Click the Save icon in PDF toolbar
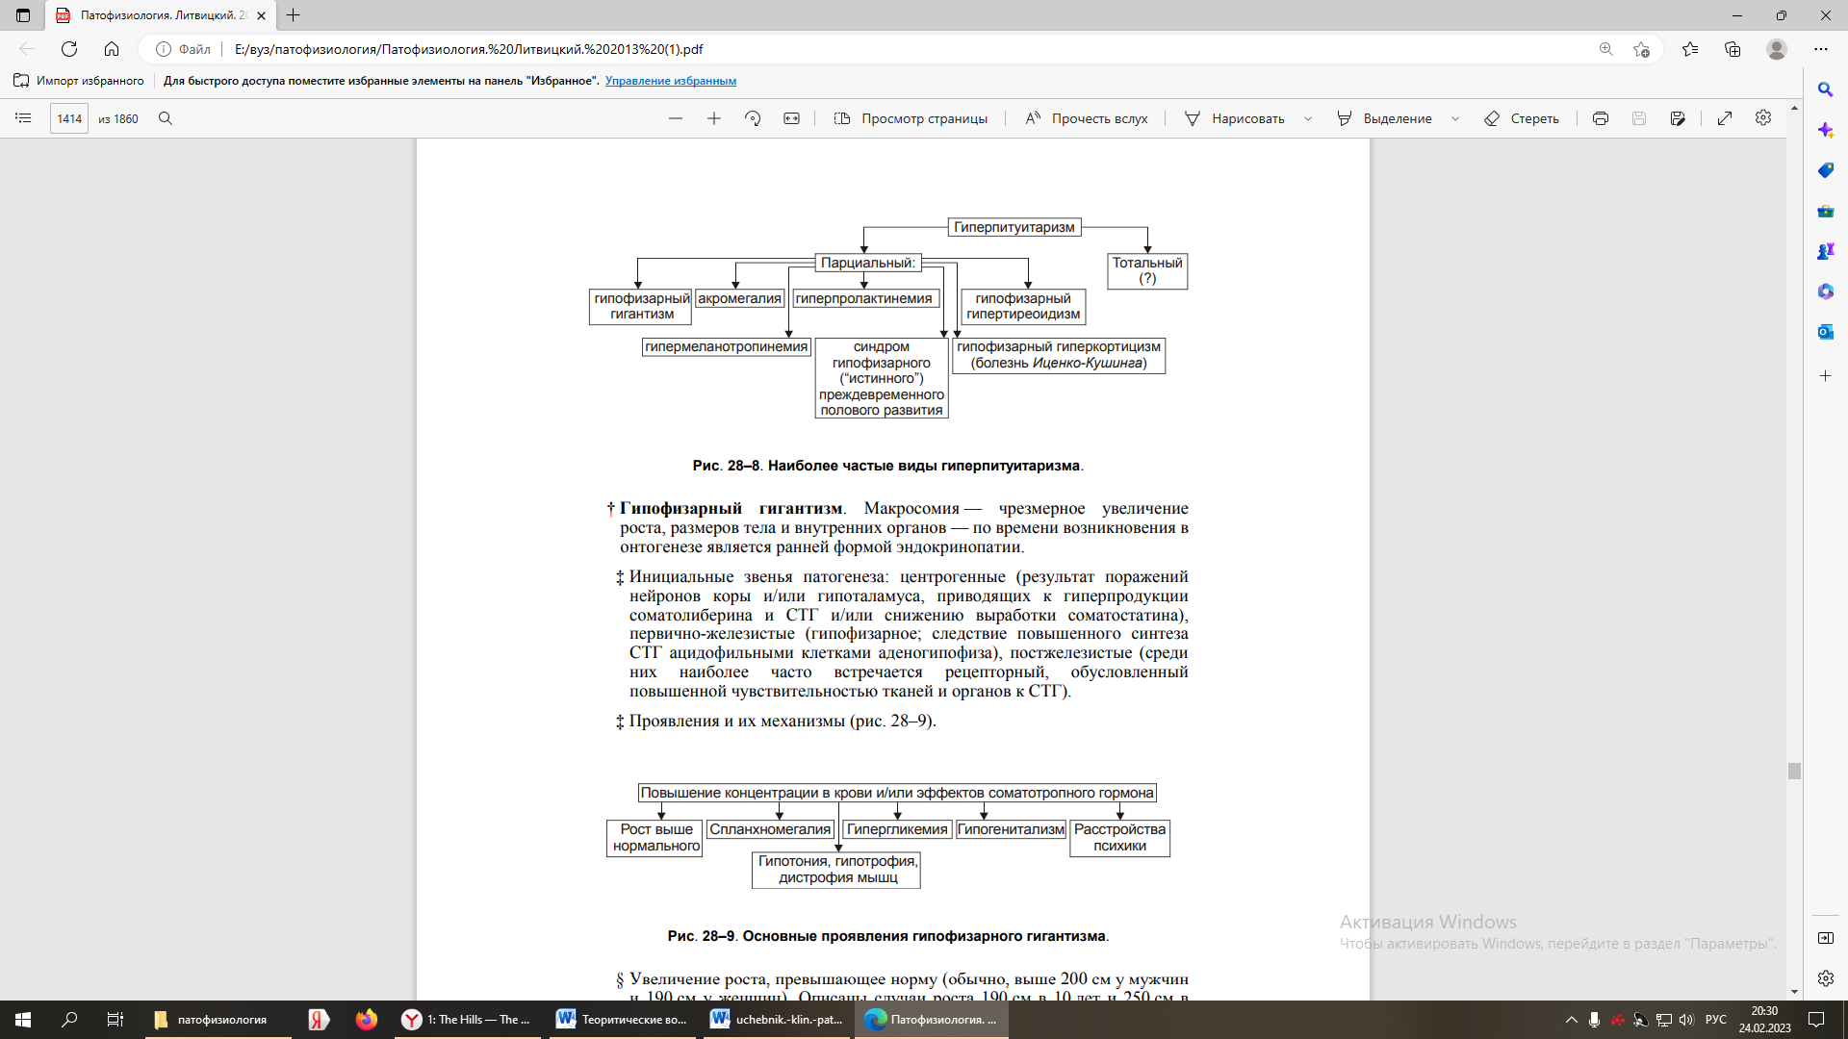This screenshot has width=1848, height=1039. coord(1639,118)
